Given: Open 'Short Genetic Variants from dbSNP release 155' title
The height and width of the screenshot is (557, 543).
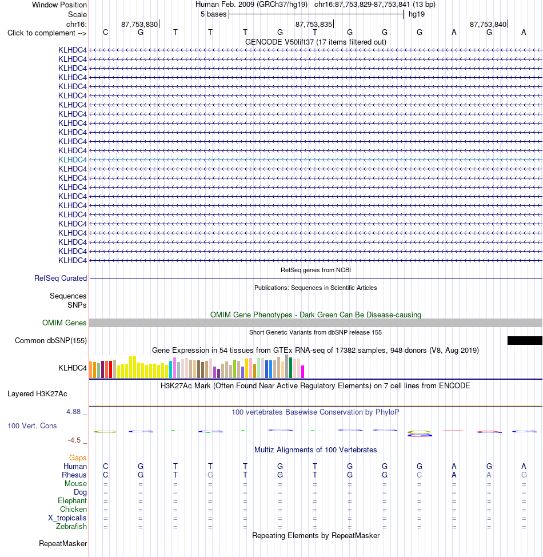Looking at the screenshot, I should [x=316, y=332].
